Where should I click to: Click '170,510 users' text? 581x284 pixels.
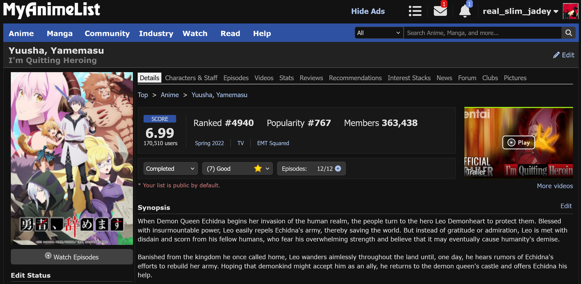click(x=160, y=143)
